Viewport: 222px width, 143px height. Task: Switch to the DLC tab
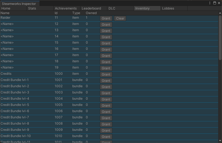point(120,8)
